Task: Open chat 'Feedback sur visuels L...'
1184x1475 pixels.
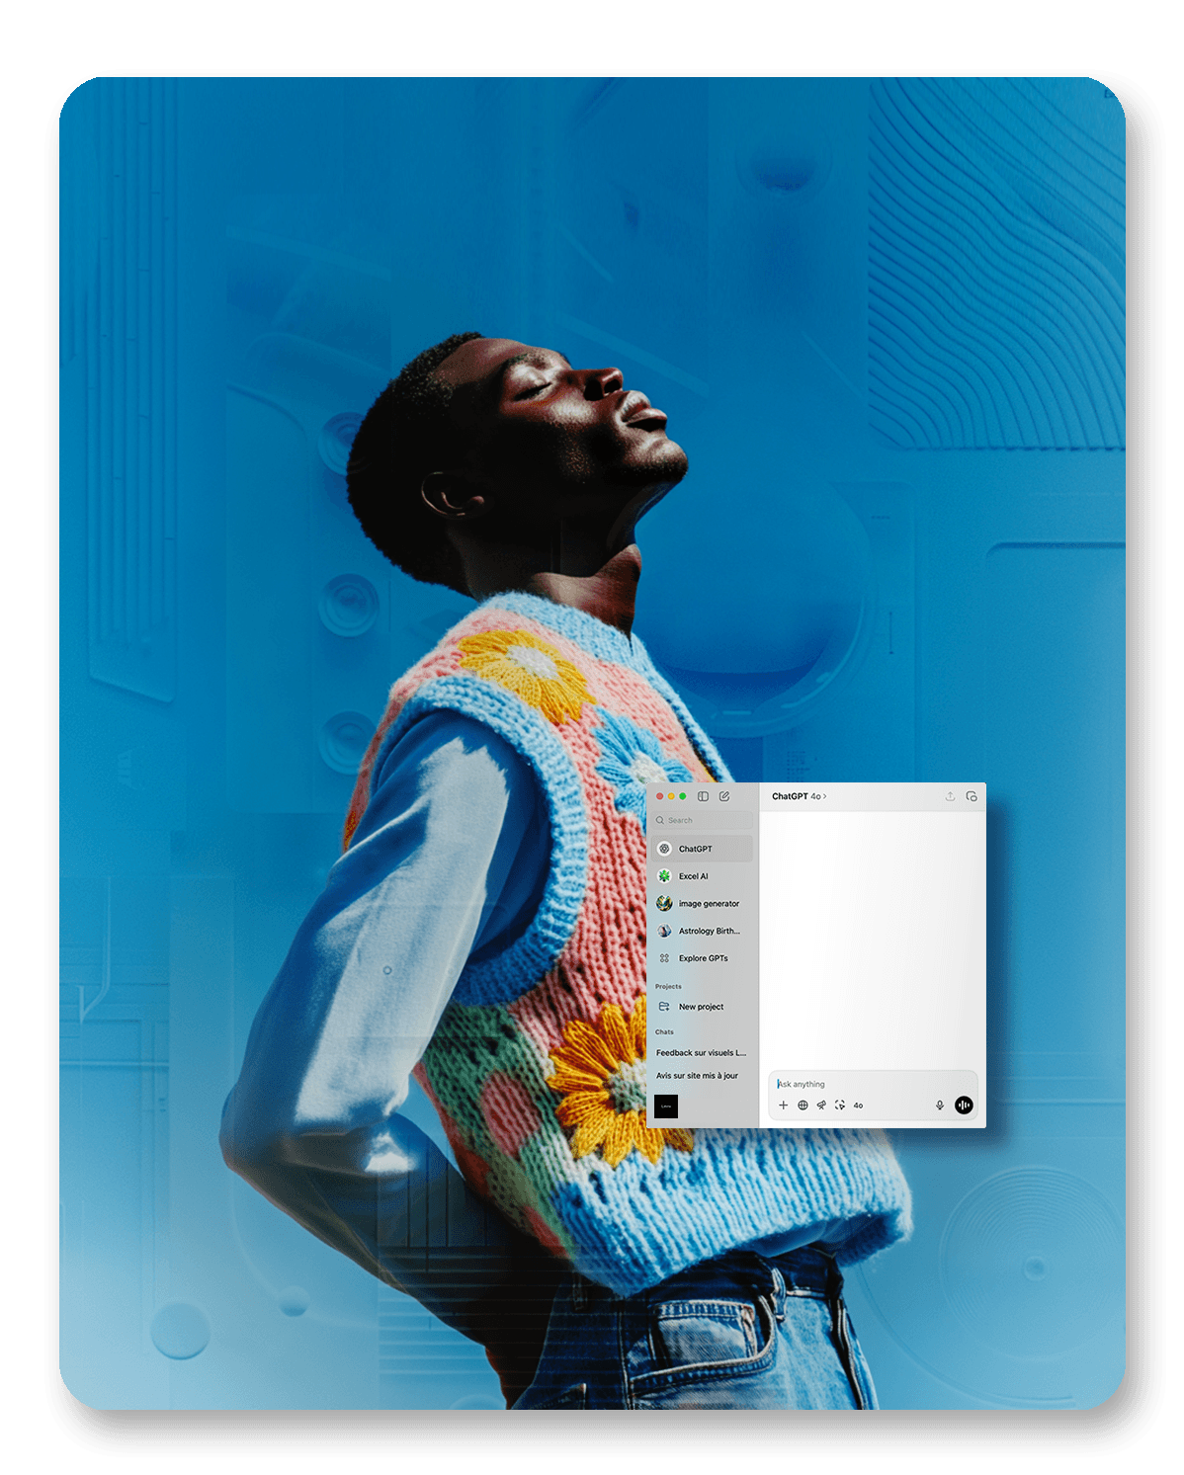Action: (701, 1053)
